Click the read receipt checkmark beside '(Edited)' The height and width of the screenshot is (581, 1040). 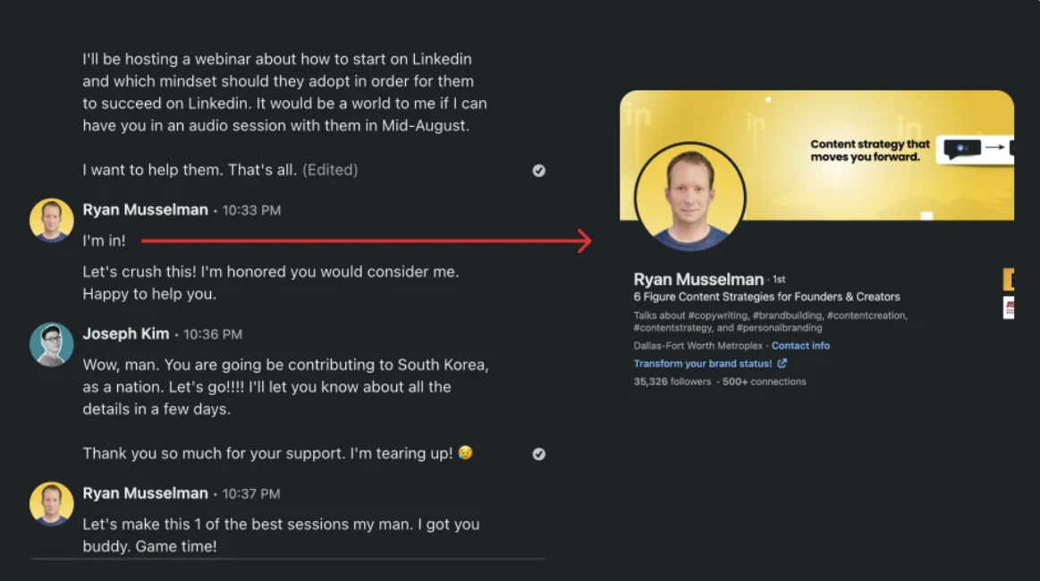539,171
